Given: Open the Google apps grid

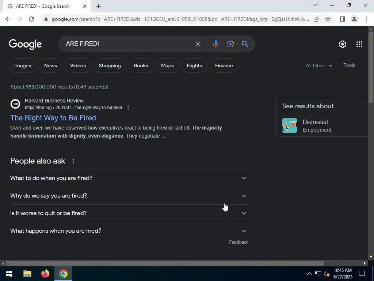Looking at the screenshot, I should (x=359, y=44).
